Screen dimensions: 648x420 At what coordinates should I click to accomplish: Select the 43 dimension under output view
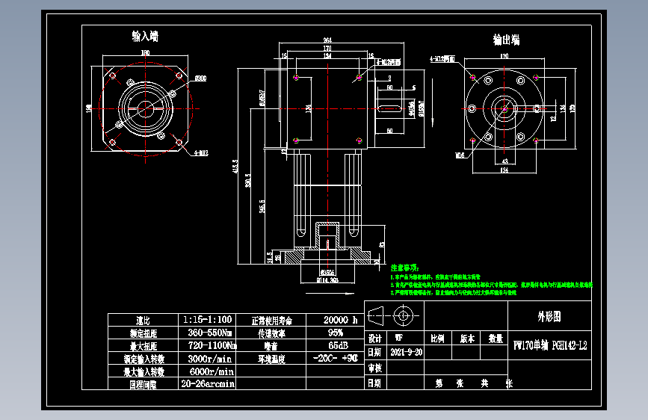click(x=504, y=161)
